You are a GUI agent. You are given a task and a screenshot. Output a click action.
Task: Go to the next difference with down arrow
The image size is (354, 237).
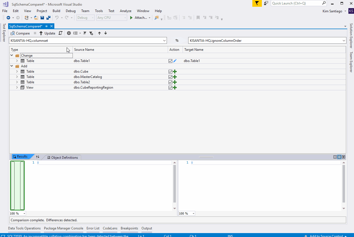(106, 33)
